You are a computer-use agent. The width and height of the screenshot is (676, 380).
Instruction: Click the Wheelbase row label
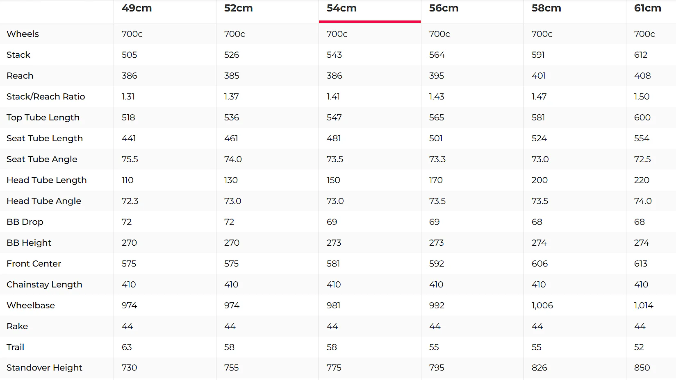pyautogui.click(x=31, y=305)
